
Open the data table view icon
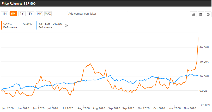[201, 14]
